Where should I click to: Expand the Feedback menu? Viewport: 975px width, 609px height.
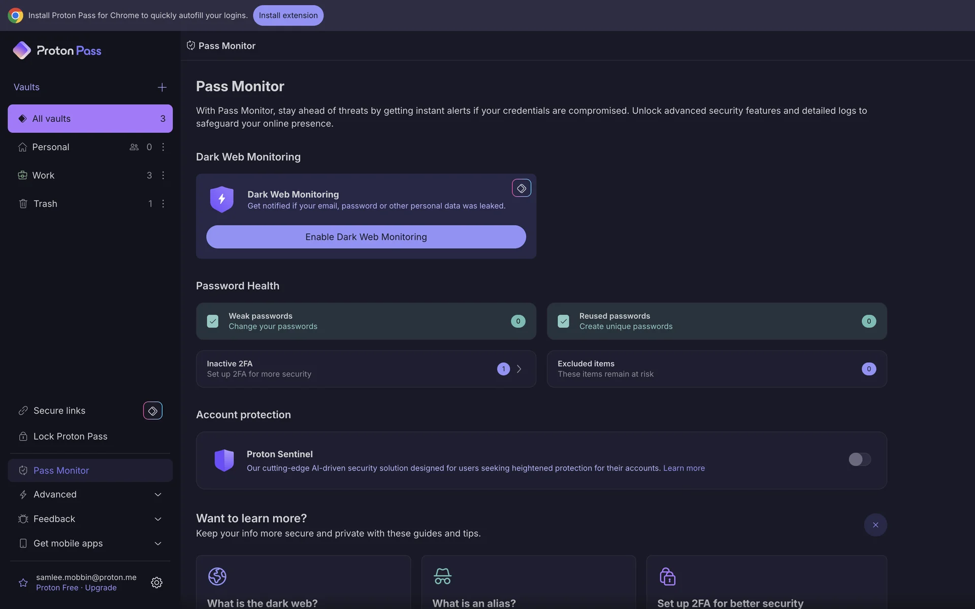[x=90, y=519]
